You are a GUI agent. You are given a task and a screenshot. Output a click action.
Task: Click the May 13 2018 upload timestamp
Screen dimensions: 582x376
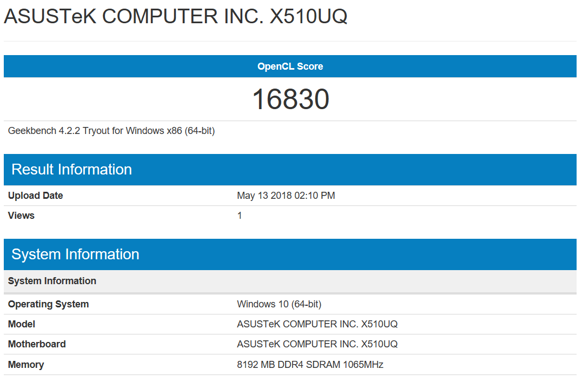coord(286,196)
